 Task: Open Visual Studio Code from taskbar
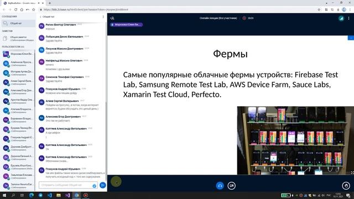click(x=50, y=195)
